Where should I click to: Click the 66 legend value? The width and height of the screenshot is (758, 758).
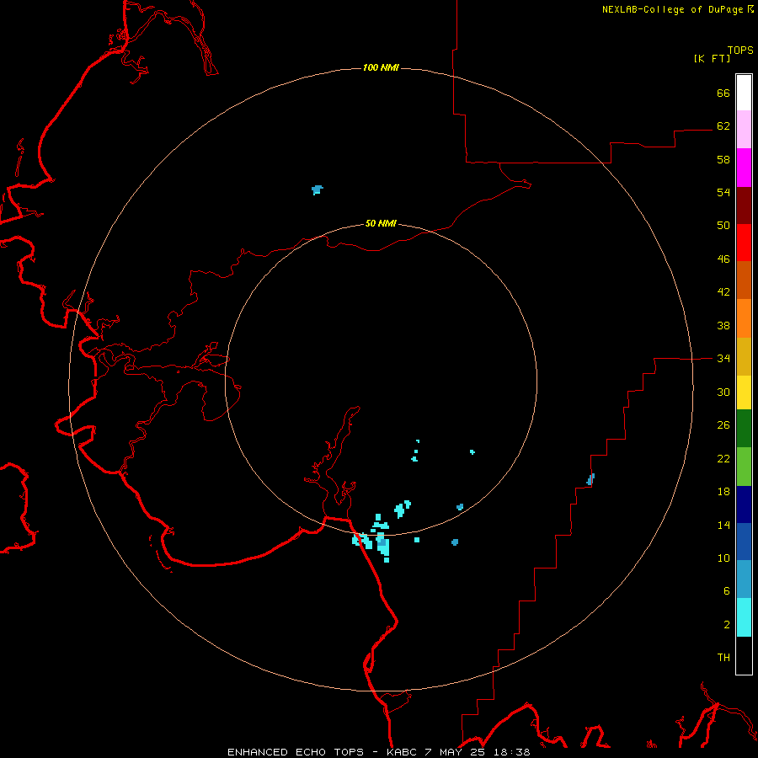723,93
